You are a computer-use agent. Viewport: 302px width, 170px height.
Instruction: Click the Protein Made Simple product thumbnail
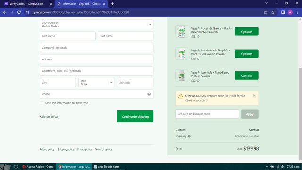182,53
